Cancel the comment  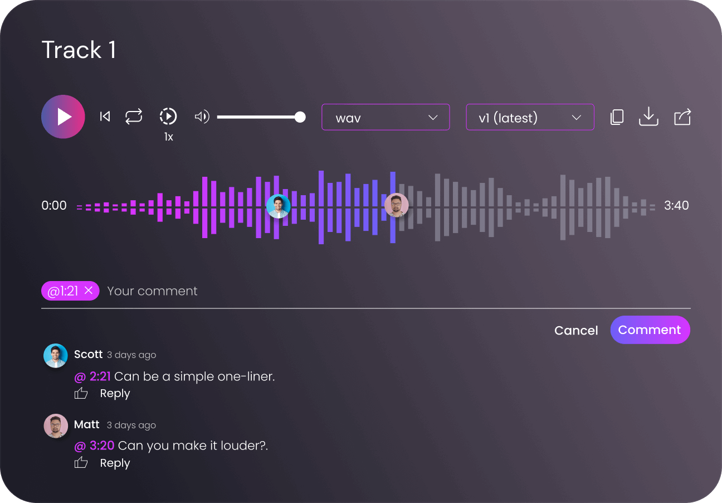click(576, 330)
